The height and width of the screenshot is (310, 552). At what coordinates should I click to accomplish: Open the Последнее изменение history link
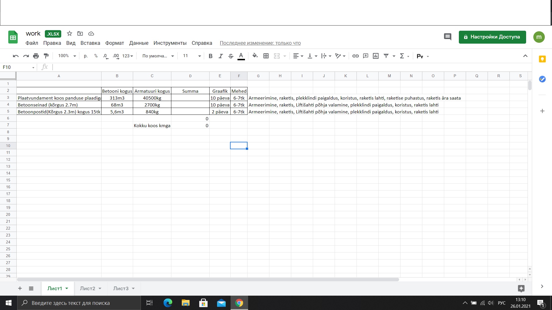click(x=260, y=43)
